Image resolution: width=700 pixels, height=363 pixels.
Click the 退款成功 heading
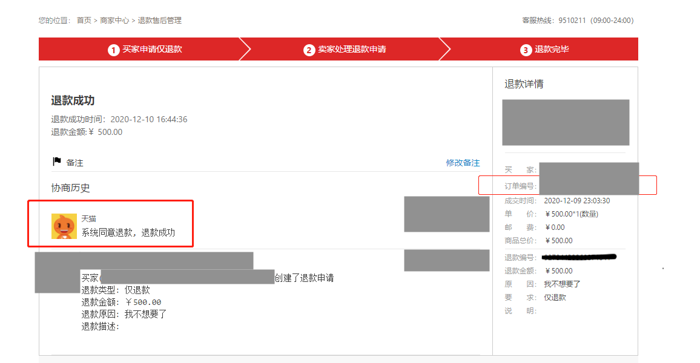pos(73,100)
